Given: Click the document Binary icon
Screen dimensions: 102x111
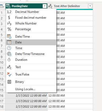Looking at the screenshot, I should point(9,82).
